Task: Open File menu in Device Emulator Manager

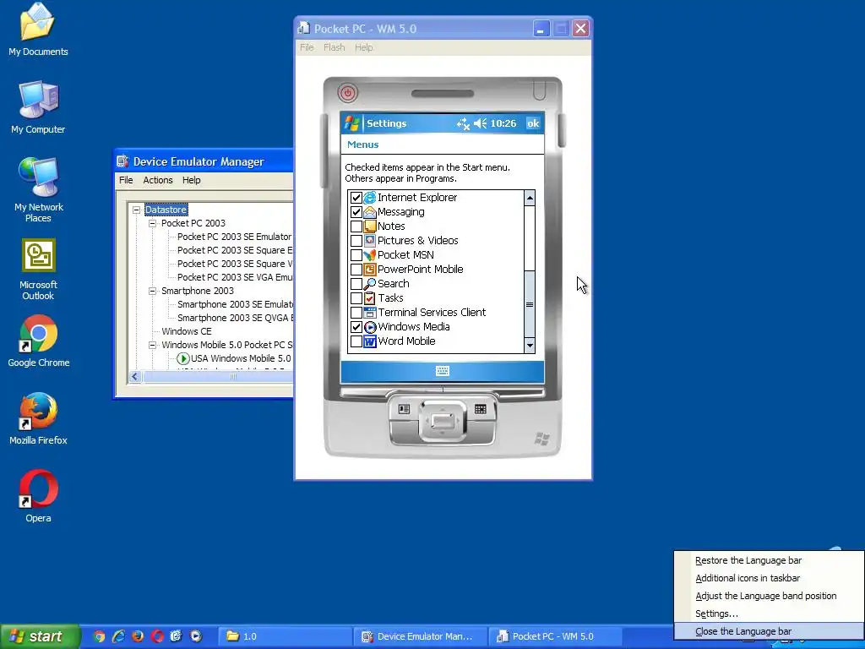Action: 126,180
